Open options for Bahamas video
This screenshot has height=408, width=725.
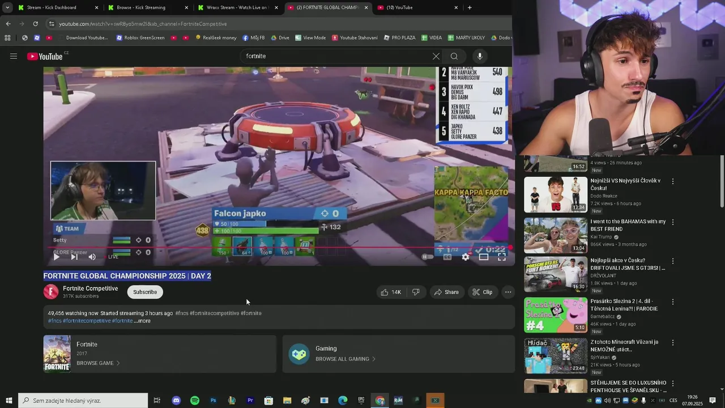(673, 222)
